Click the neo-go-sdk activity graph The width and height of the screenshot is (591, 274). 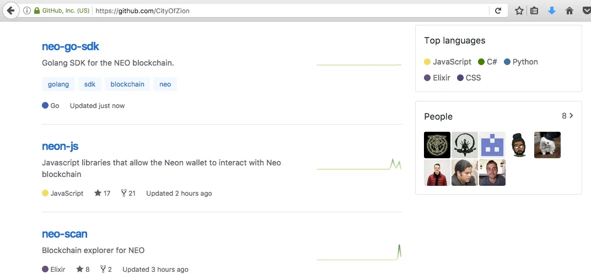click(359, 65)
